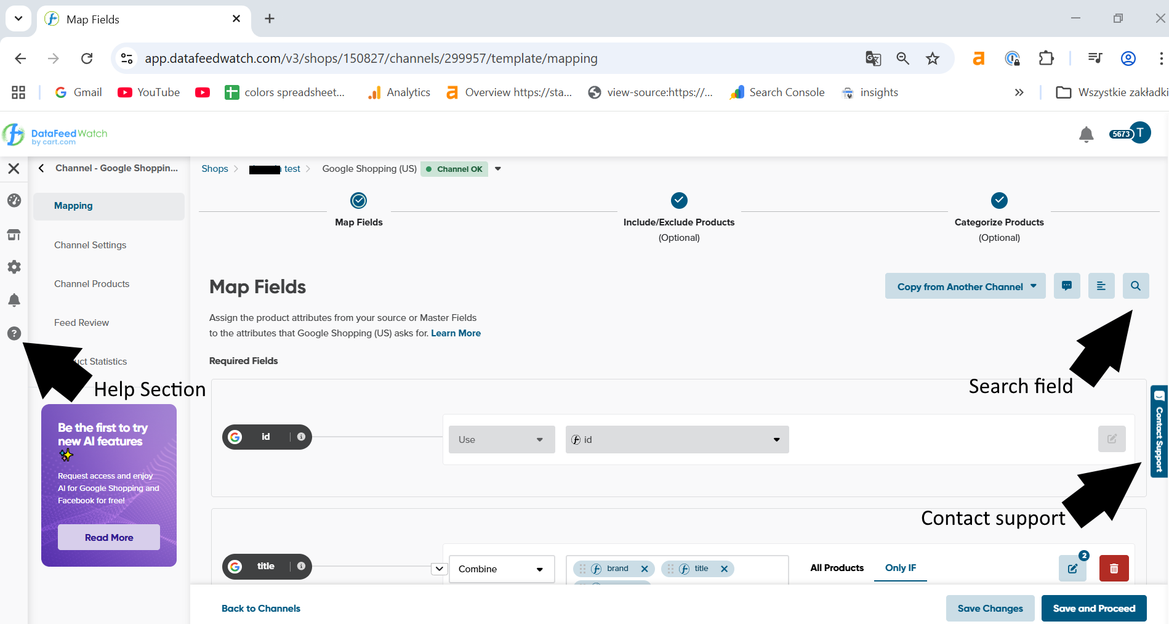Expand the Copy from Another Channel dropdown
Image resolution: width=1169 pixels, height=624 pixels.
pos(965,286)
